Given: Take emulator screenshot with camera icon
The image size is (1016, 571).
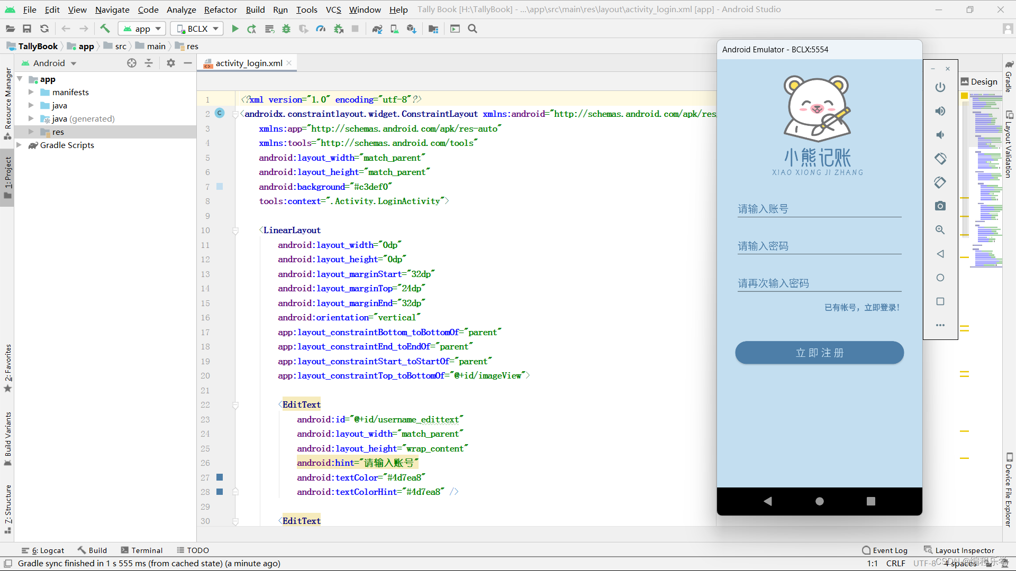Looking at the screenshot, I should (940, 206).
